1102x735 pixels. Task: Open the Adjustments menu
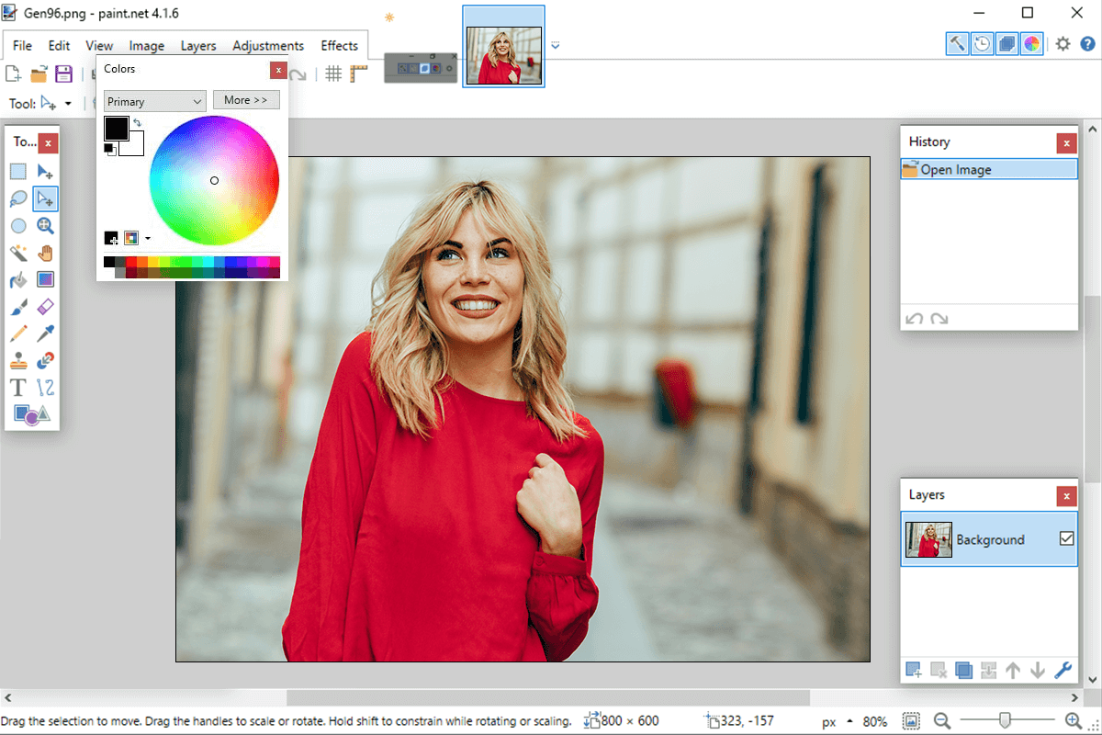pyautogui.click(x=268, y=45)
